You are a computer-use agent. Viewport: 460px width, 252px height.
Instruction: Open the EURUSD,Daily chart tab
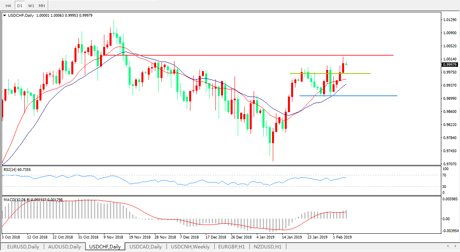coord(23,247)
